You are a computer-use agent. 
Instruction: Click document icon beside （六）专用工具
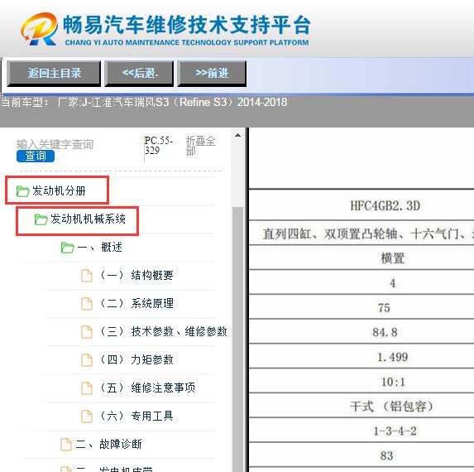pyautogui.click(x=87, y=417)
